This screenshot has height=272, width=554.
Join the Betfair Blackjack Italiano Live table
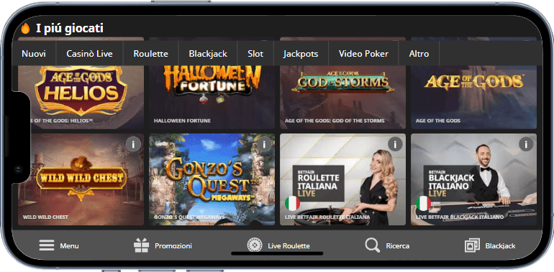(x=474, y=179)
